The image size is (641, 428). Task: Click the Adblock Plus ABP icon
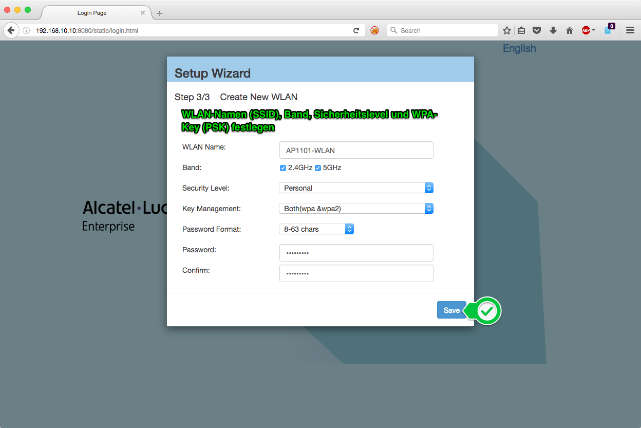586,31
